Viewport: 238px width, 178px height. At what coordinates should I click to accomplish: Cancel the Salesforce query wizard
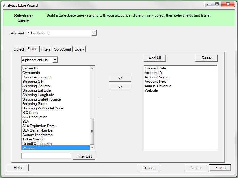coord(148,168)
